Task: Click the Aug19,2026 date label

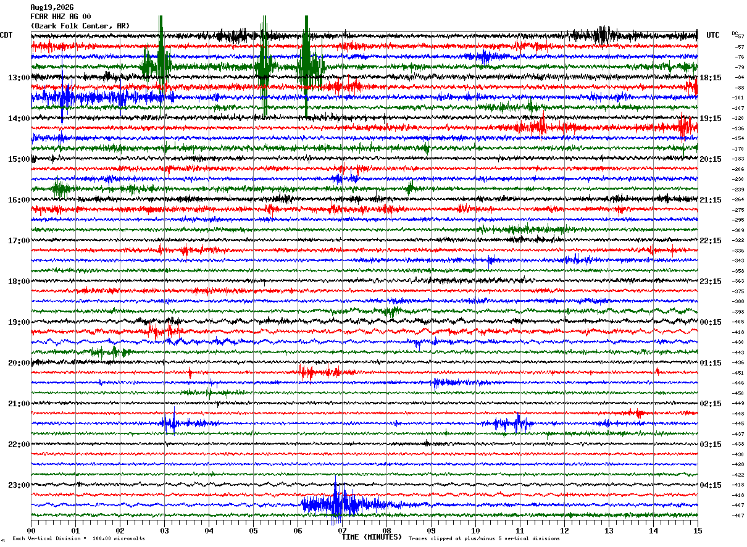Action: coord(52,7)
